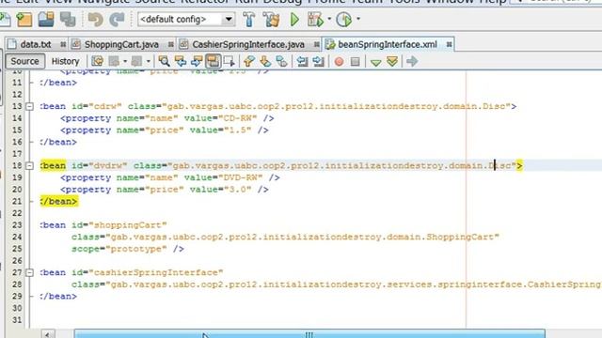Build project with the hammer icon

248,19
